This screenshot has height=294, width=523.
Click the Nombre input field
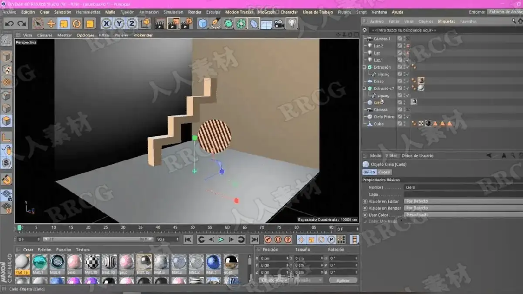click(463, 187)
